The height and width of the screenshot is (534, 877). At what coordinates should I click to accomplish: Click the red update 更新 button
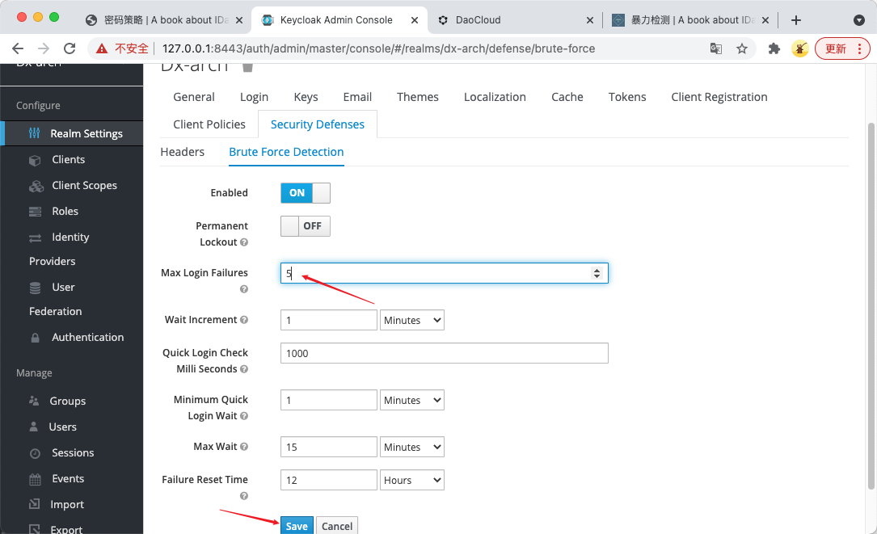tap(842, 48)
